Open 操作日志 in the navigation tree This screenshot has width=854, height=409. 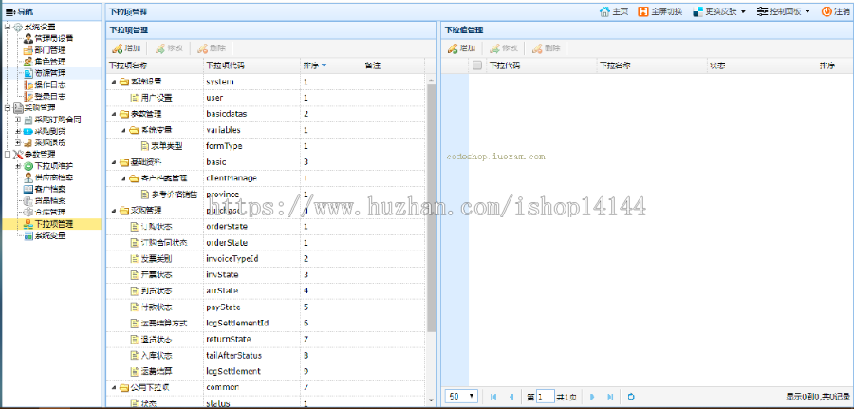click(x=50, y=84)
